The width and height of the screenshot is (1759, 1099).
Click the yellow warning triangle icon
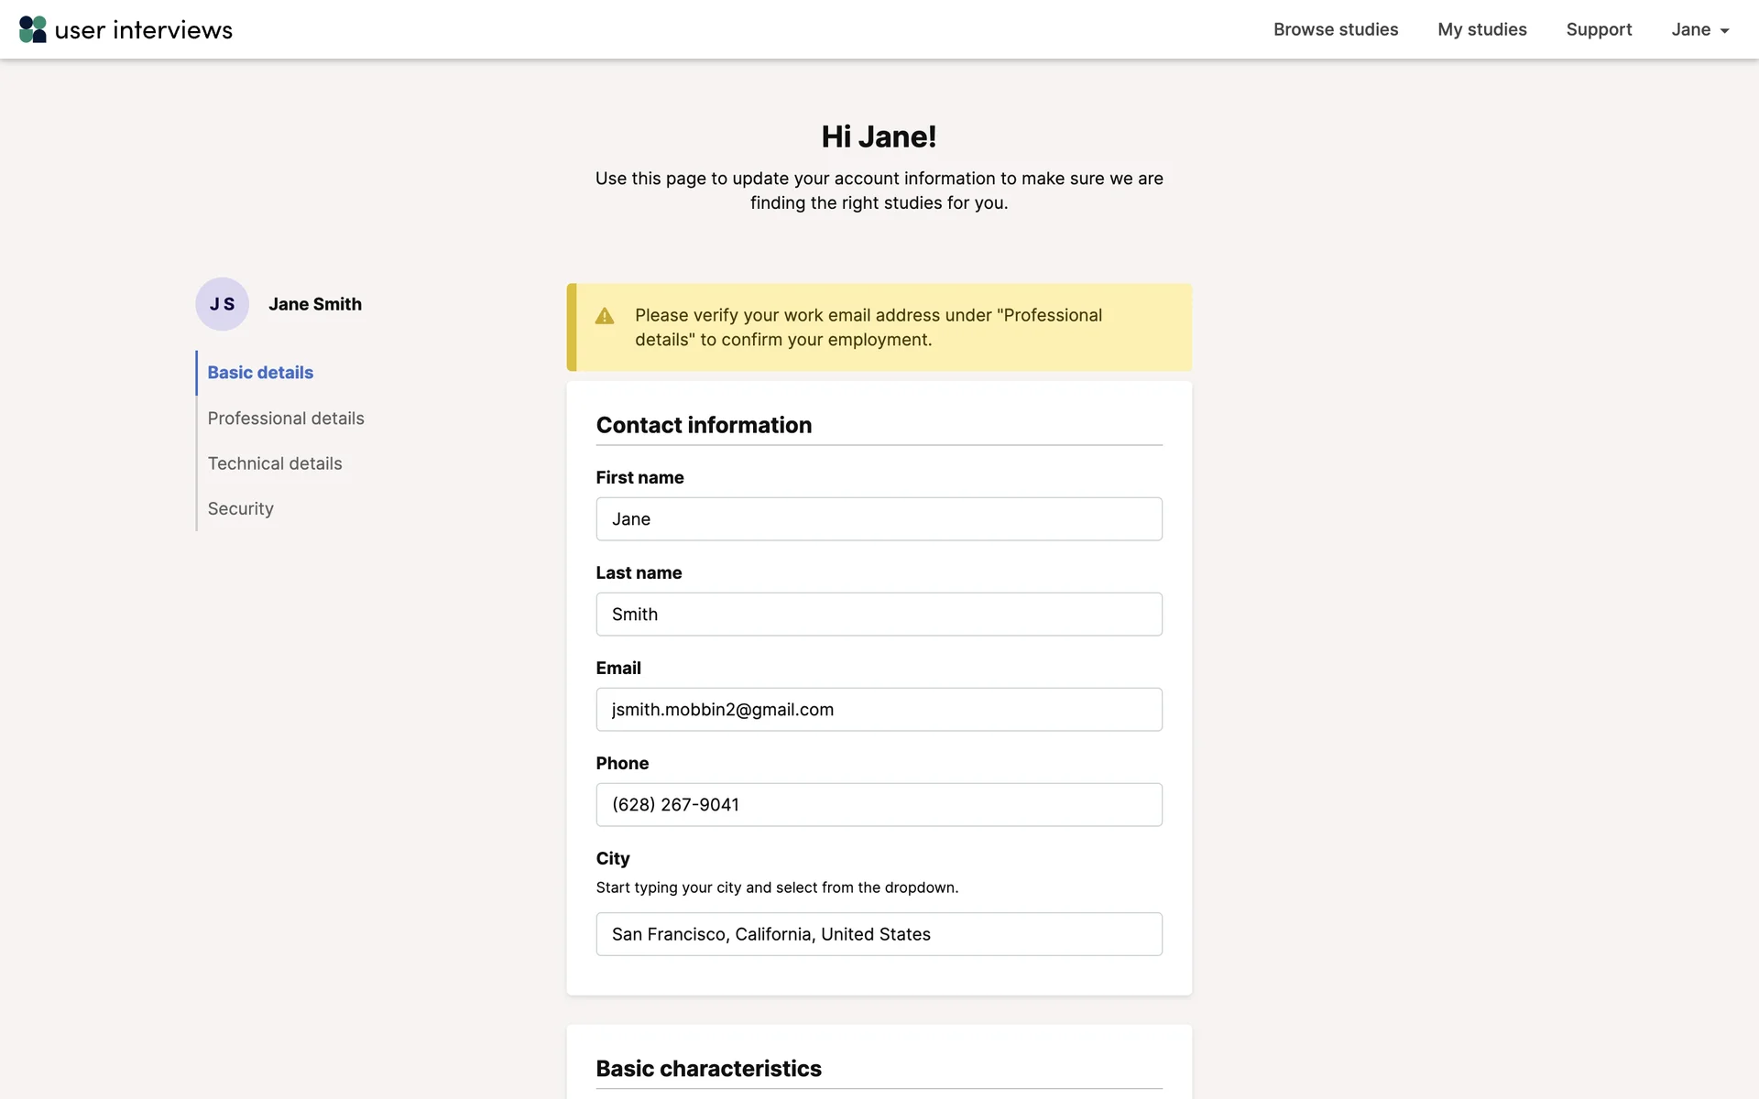605,316
